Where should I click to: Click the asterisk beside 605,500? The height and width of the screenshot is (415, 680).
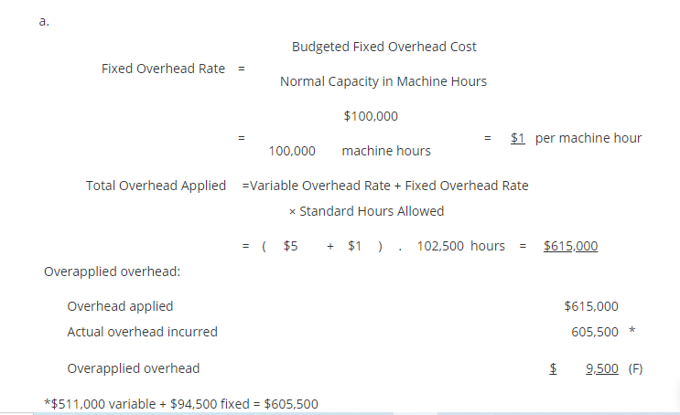[631, 331]
